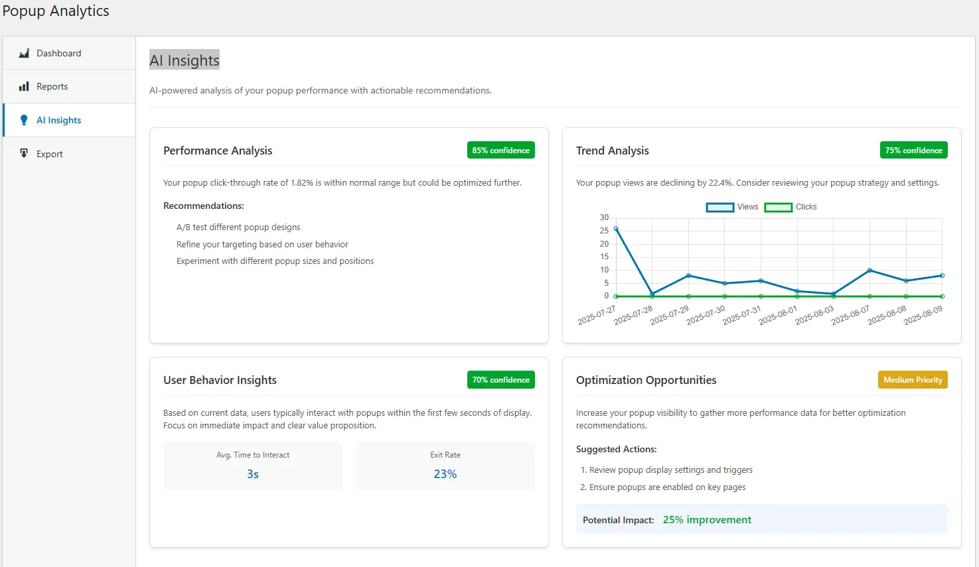Toggle the Clicks legend in trend chart
This screenshot has height=567, width=979.
click(x=806, y=207)
